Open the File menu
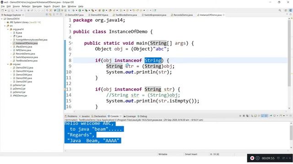The image size is (293, 164). coord(3,6)
